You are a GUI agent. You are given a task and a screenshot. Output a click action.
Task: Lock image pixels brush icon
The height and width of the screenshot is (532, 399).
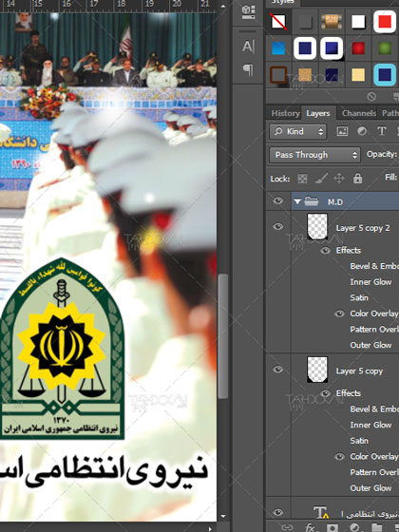[x=321, y=179]
